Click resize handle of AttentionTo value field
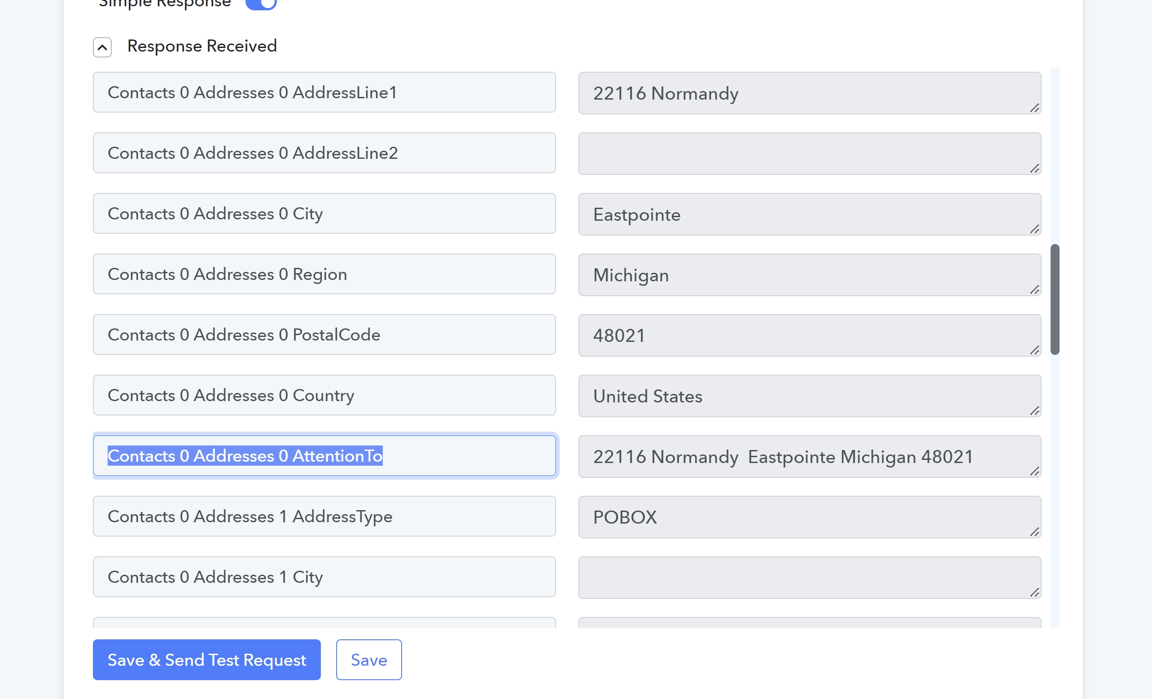1152x699 pixels. pos(1035,472)
